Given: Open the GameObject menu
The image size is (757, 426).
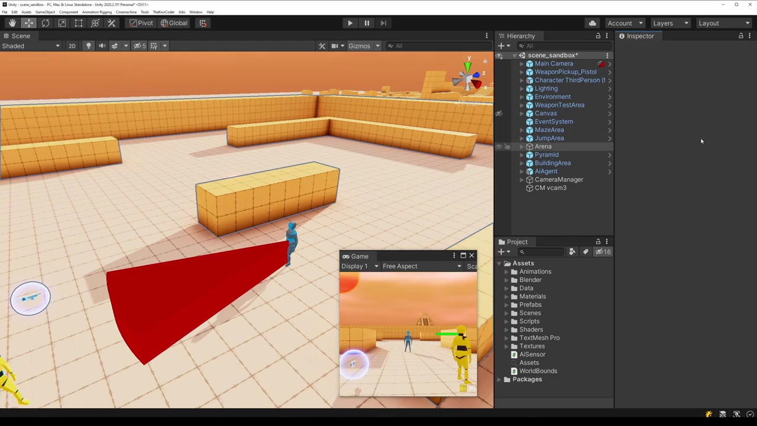Looking at the screenshot, I should click(x=45, y=12).
